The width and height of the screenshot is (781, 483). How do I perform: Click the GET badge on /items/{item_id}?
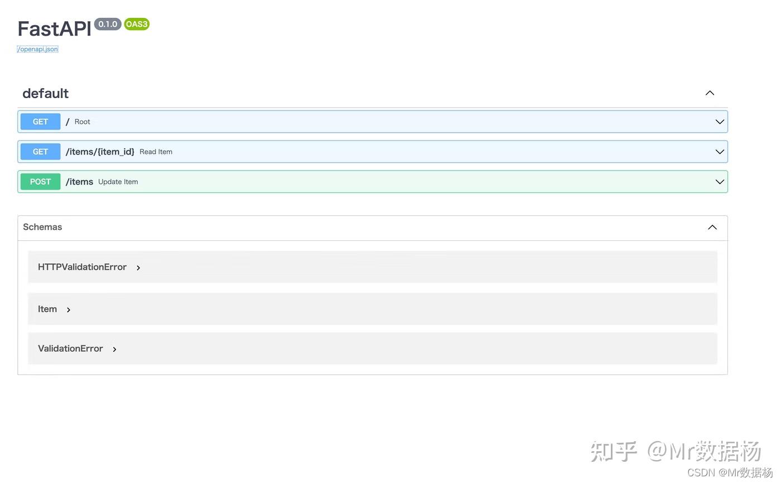pos(40,151)
